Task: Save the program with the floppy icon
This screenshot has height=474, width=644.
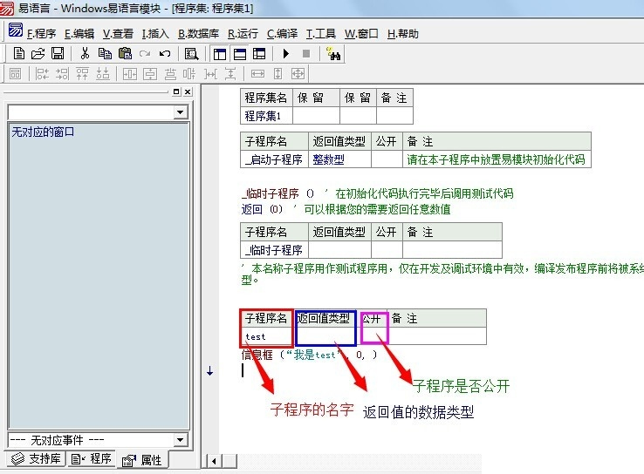Action: click(x=58, y=54)
